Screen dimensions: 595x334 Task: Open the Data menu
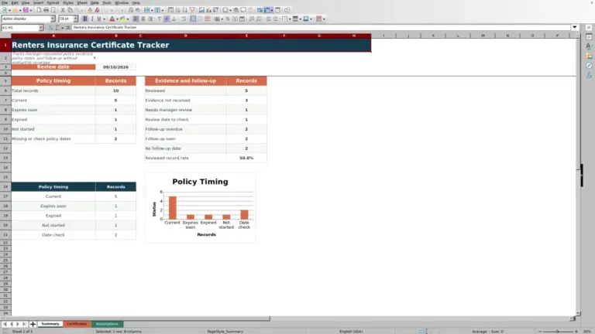pyautogui.click(x=95, y=2)
